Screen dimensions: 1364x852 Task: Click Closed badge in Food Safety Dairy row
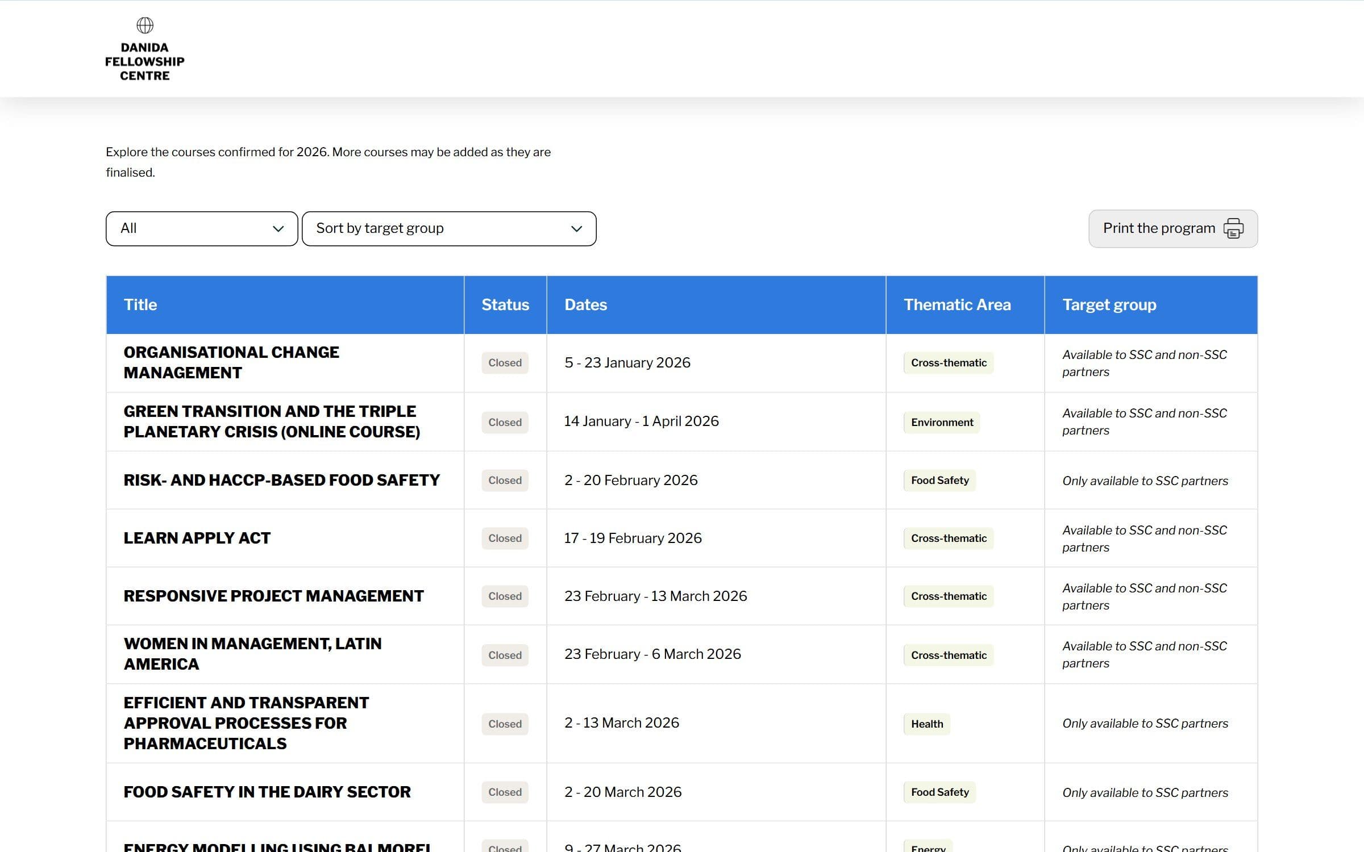505,792
